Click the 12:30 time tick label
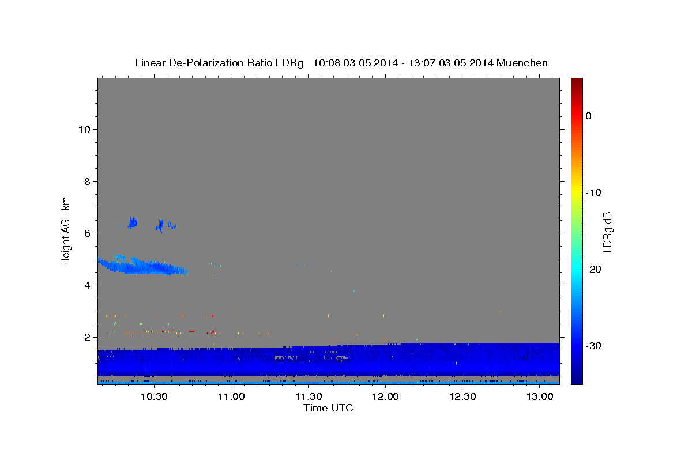Viewport: 692px width, 461px height. pyautogui.click(x=462, y=396)
